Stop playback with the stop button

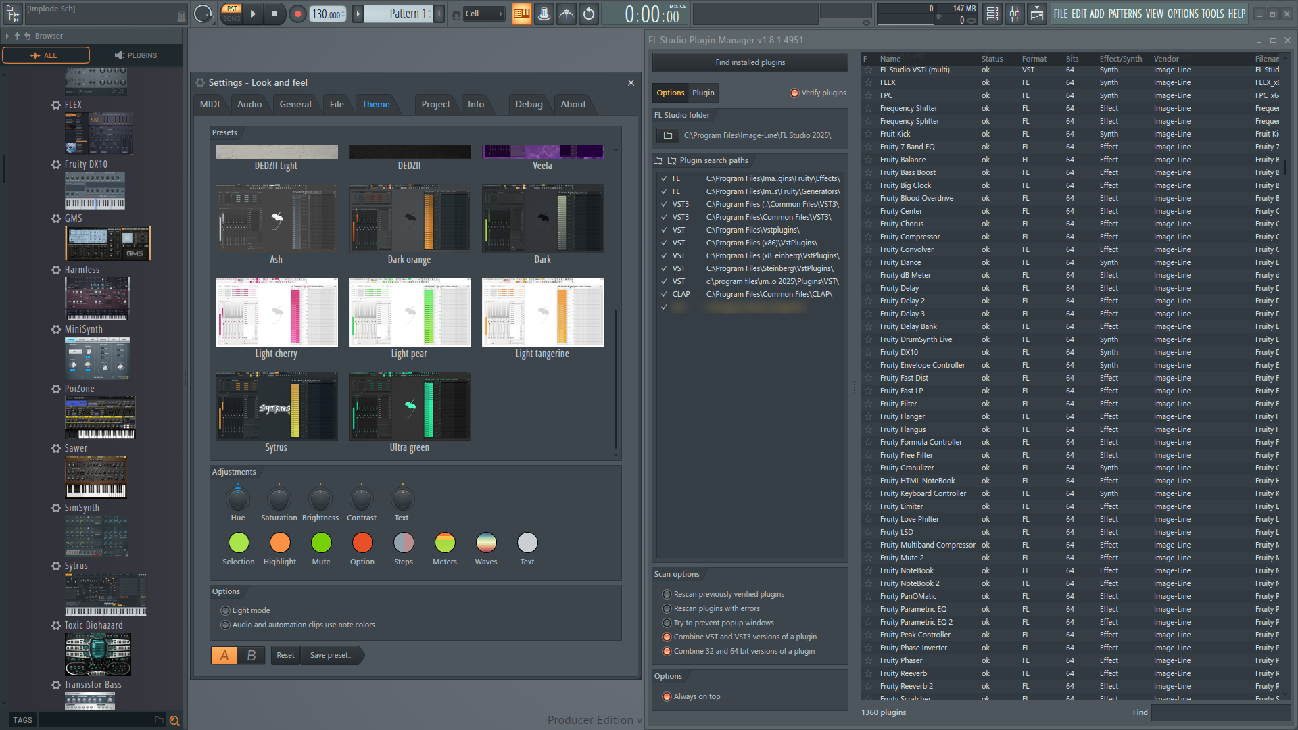click(x=274, y=14)
